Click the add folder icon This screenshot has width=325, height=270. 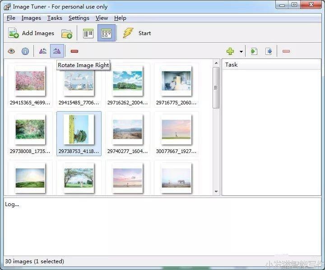[x=67, y=33]
